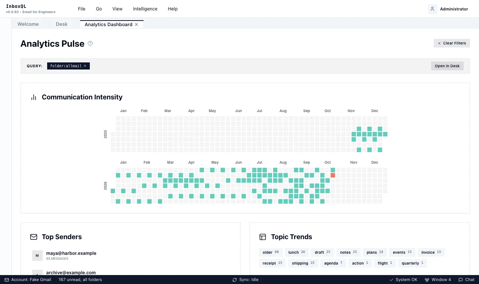
Task: Click the envelope icon beside Top Senders
Action: (x=34, y=237)
